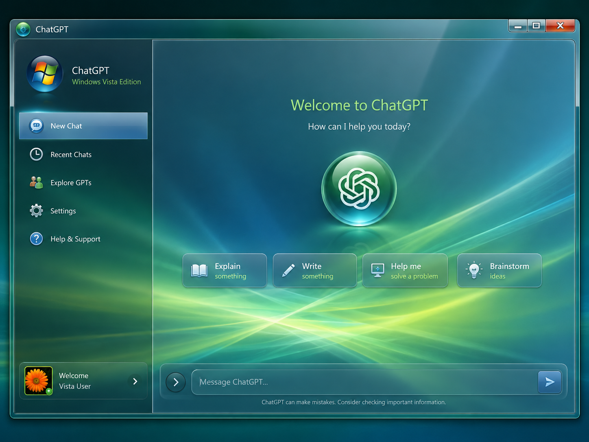Screen dimensions: 589x442
Task: Click the Explore GPTs people icon
Action: pos(36,182)
